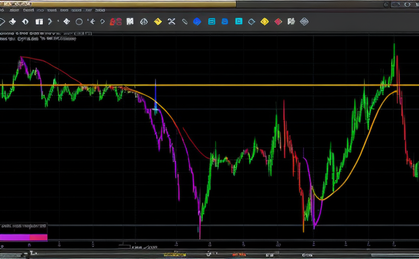Click the cyan square icon with lines
Screen dimensions: 419x259
212,21
